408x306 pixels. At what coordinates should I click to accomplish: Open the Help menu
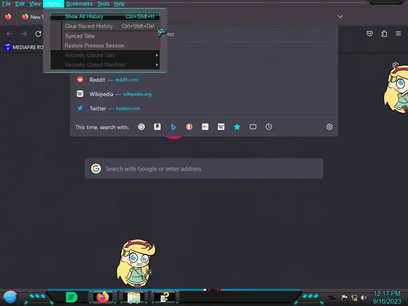pyautogui.click(x=120, y=4)
